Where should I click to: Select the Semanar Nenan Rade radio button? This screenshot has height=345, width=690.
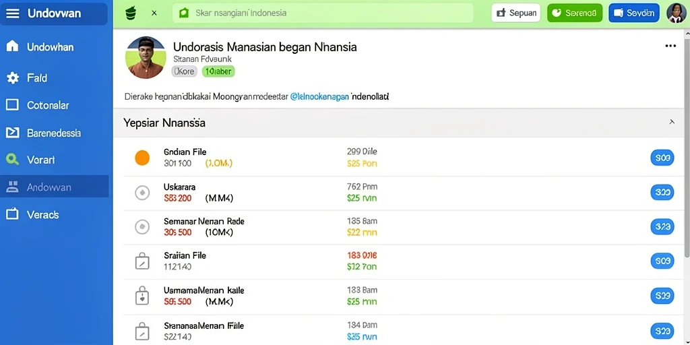pyautogui.click(x=142, y=227)
